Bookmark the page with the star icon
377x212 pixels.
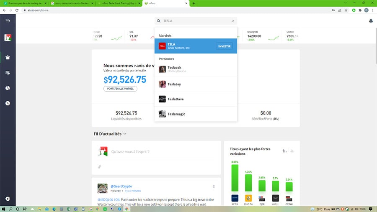tap(346, 10)
